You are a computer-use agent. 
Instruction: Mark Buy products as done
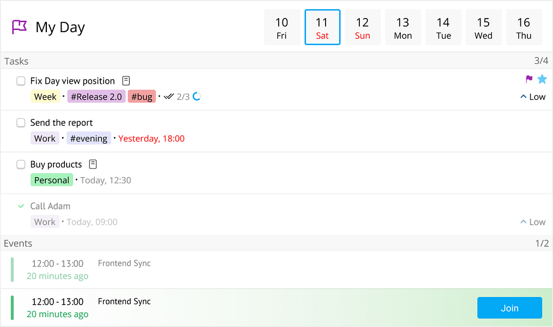click(21, 164)
